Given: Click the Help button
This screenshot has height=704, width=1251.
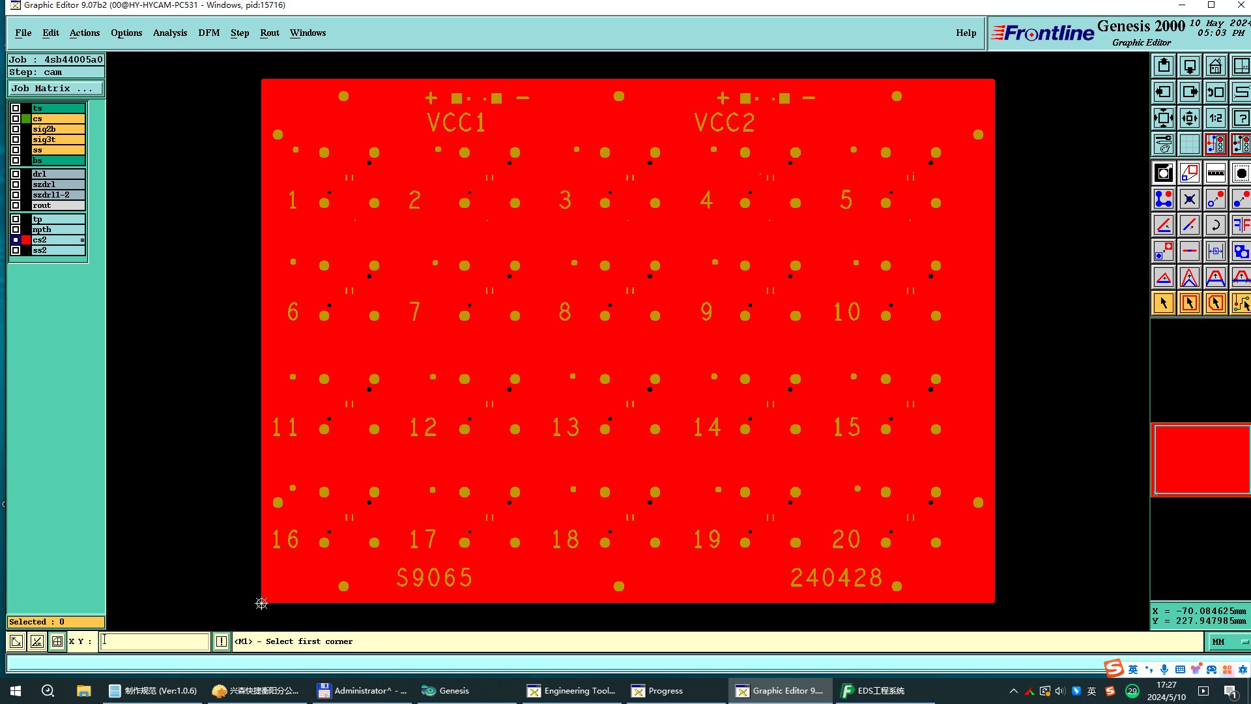Looking at the screenshot, I should pyautogui.click(x=966, y=33).
